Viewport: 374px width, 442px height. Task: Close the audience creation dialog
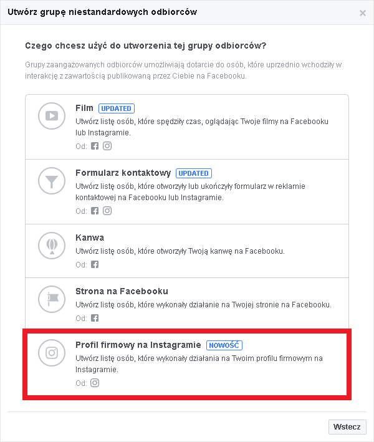(362, 13)
